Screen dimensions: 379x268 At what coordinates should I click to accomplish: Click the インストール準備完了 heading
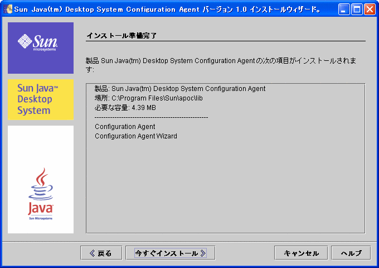click(122, 36)
